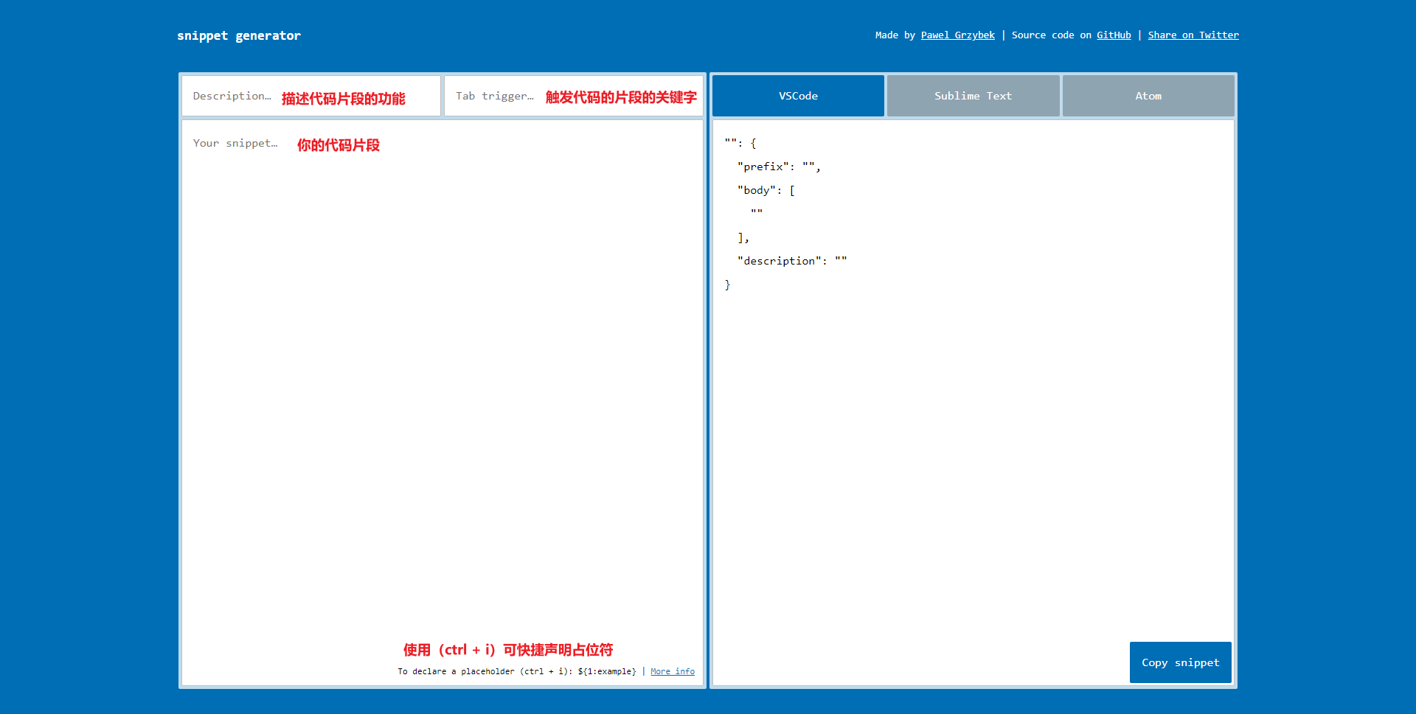Click the snippet generator title
Image resolution: width=1416 pixels, height=714 pixels.
click(239, 35)
